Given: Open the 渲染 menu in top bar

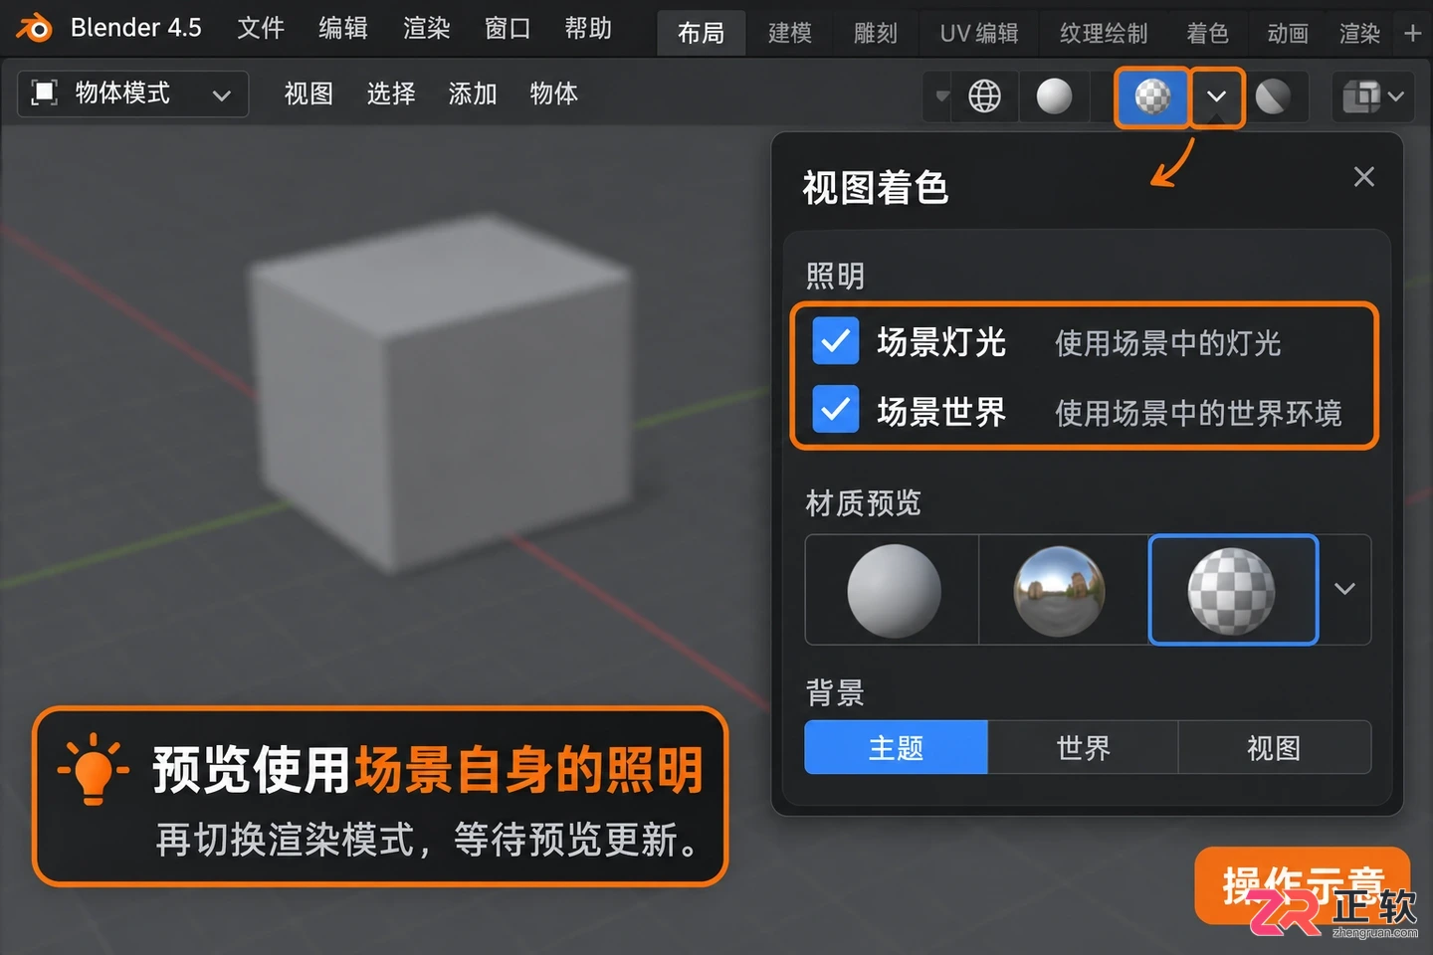Looking at the screenshot, I should (x=426, y=28).
